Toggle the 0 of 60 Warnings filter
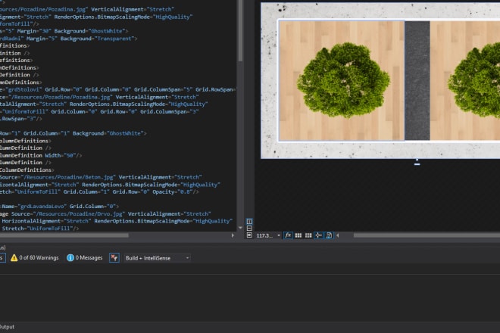 [34, 258]
